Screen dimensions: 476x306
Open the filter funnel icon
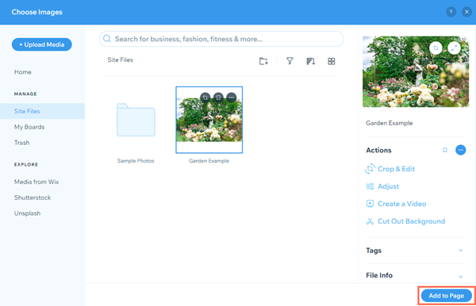290,61
